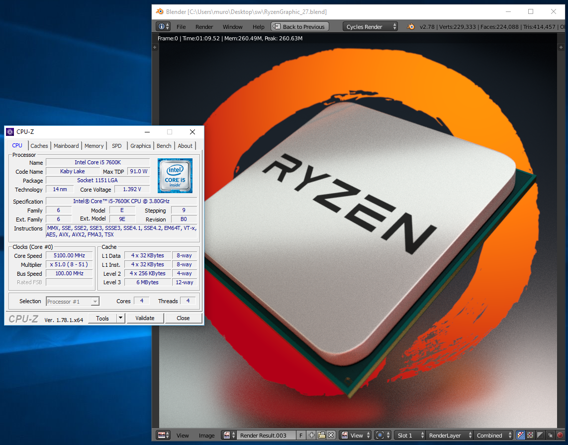Click the Kaby Lake code name field
Image resolution: width=568 pixels, height=445 pixels.
[73, 171]
